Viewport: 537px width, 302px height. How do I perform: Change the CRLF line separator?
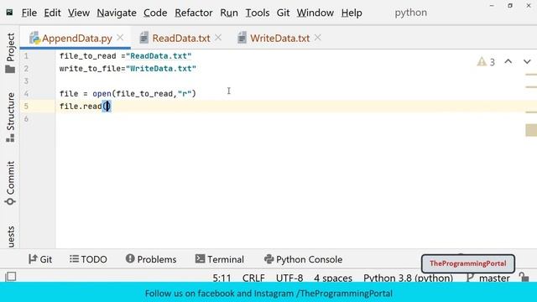tap(253, 278)
